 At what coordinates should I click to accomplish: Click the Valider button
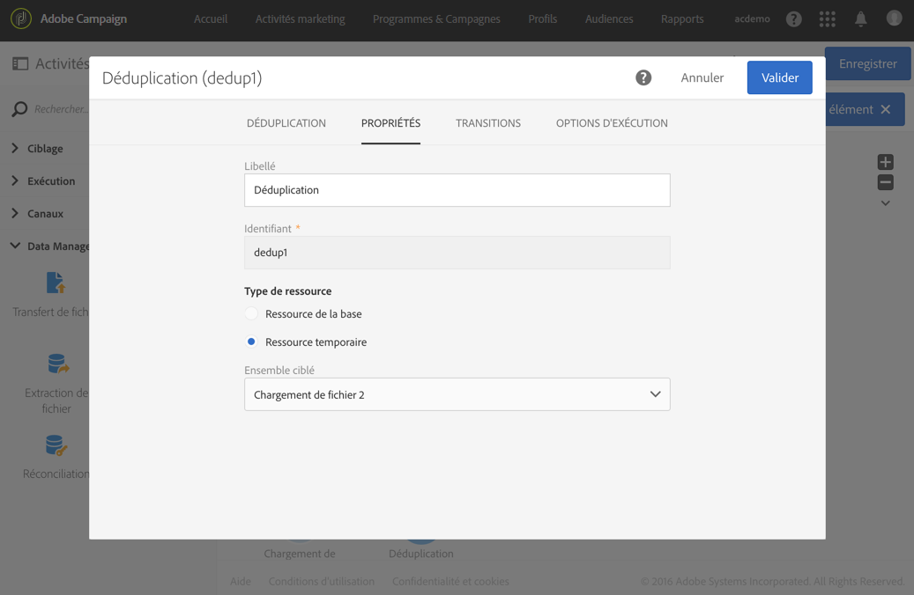(x=779, y=77)
